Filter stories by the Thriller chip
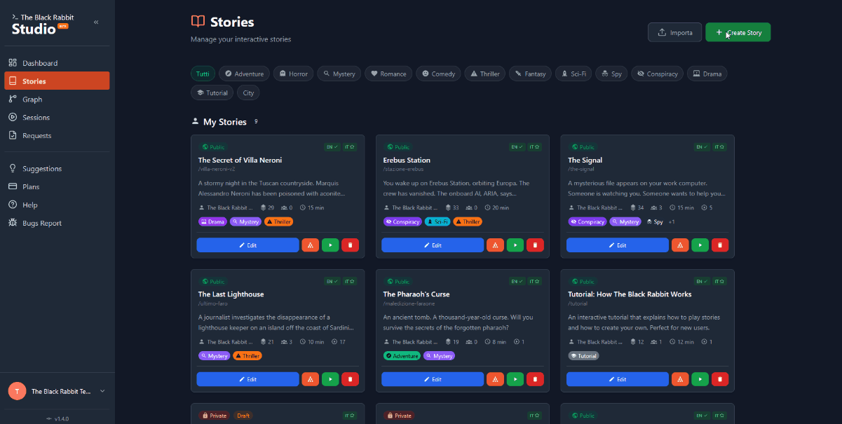The image size is (842, 424). click(485, 74)
